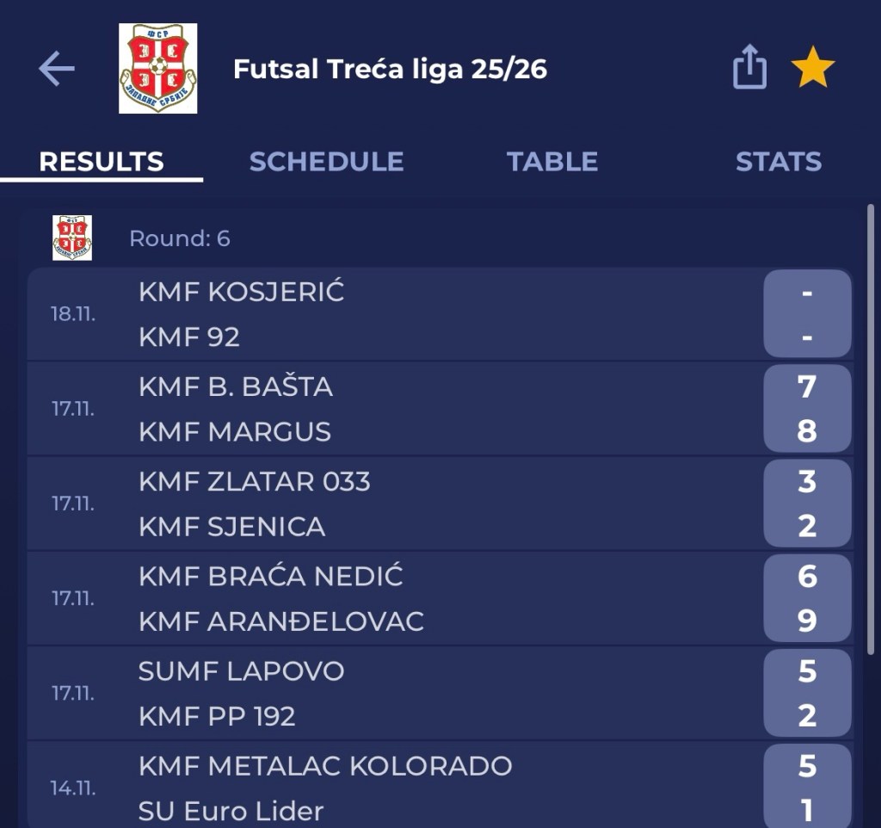Tap the league crest logo in header

pos(157,69)
